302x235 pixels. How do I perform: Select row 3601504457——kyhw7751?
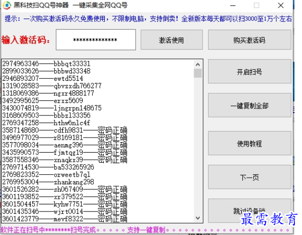65,204
